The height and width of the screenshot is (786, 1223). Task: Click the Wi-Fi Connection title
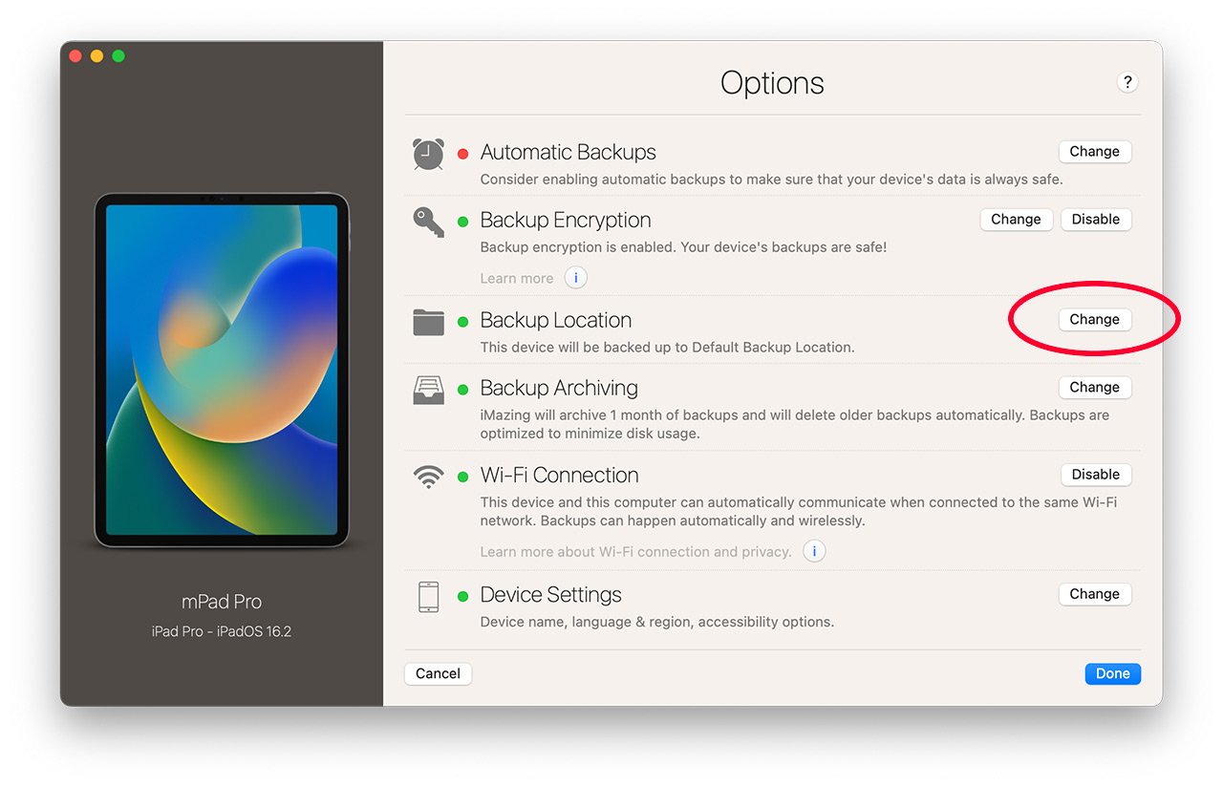click(559, 475)
